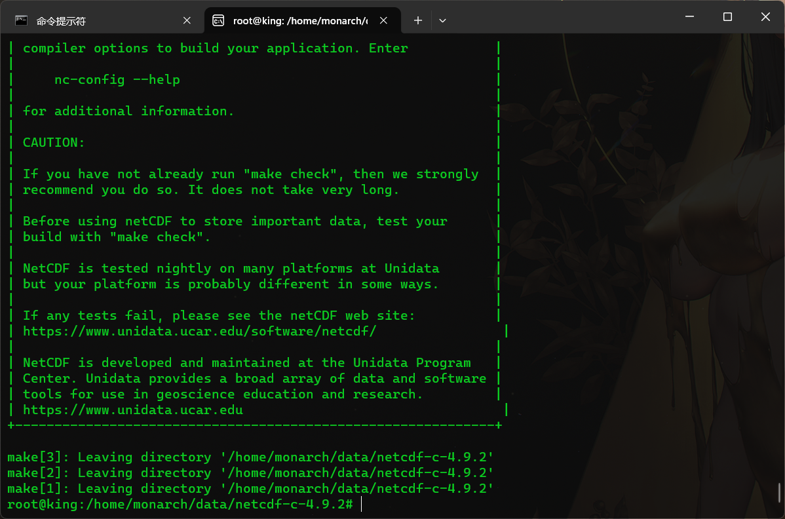Click the "If any tests fail" line
785x519 pixels.
pos(219,315)
